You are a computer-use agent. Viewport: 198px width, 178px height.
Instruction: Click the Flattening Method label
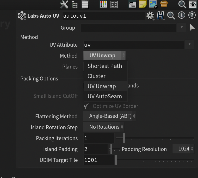pyautogui.click(x=56, y=116)
